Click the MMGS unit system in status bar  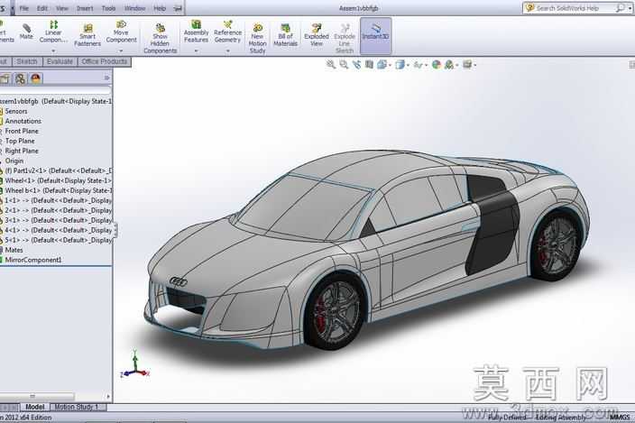pos(620,417)
